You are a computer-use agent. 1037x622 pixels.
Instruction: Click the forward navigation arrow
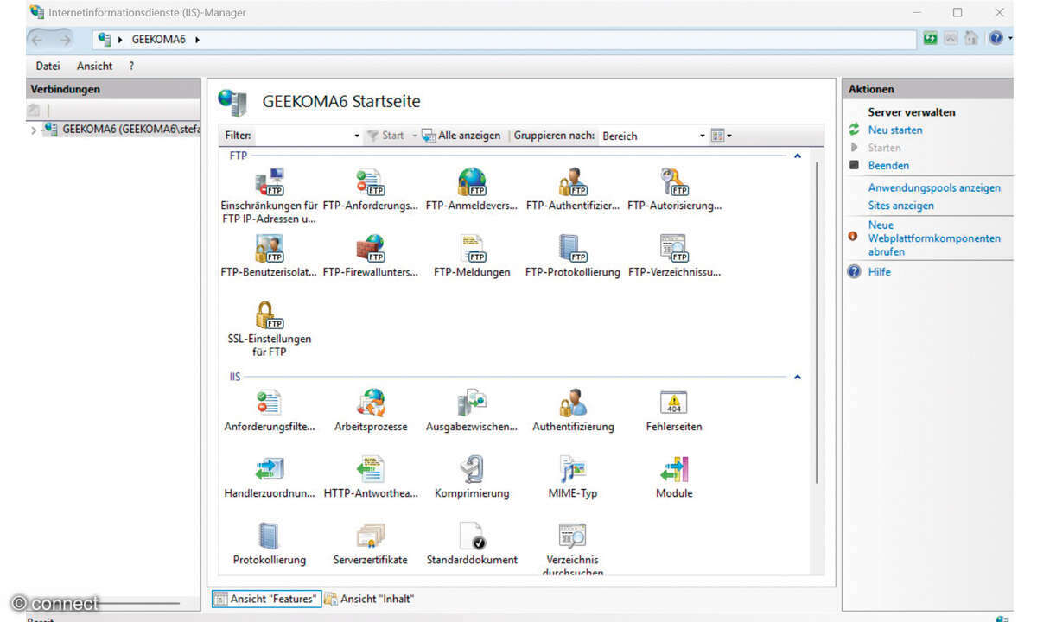coord(66,39)
